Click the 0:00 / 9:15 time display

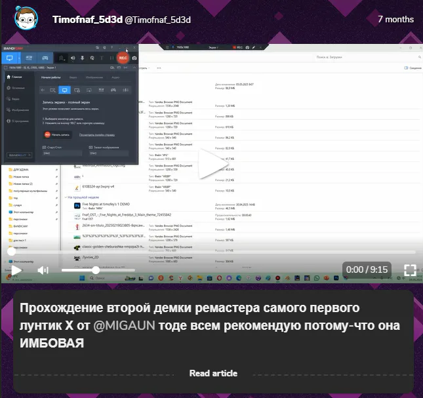click(x=367, y=269)
